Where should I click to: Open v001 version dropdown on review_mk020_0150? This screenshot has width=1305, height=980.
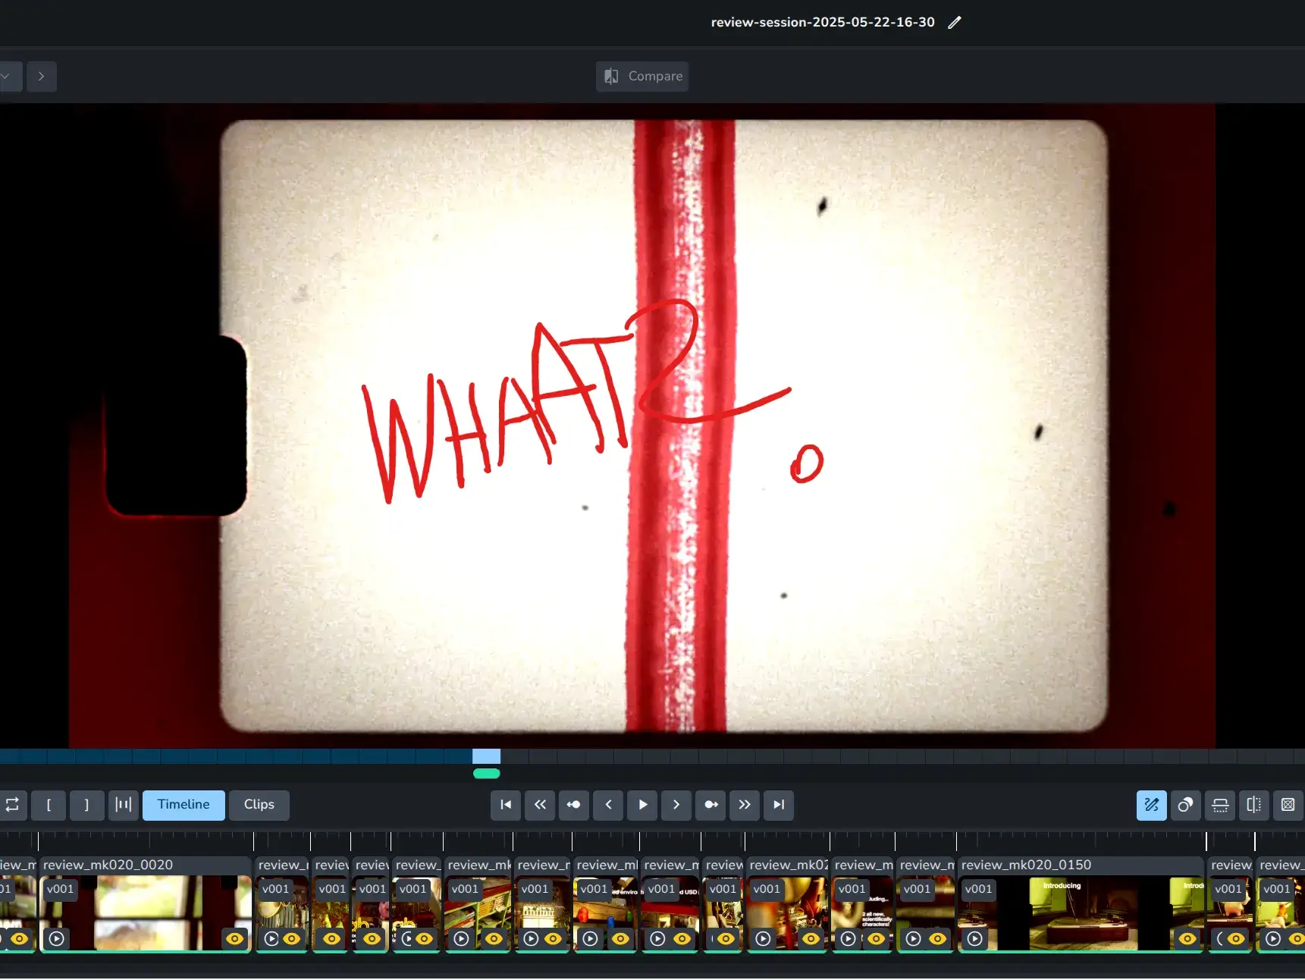[x=978, y=889]
